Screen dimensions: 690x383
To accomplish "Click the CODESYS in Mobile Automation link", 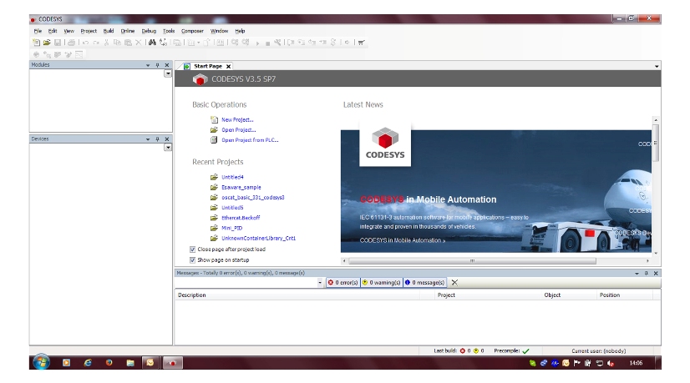I will [402, 240].
